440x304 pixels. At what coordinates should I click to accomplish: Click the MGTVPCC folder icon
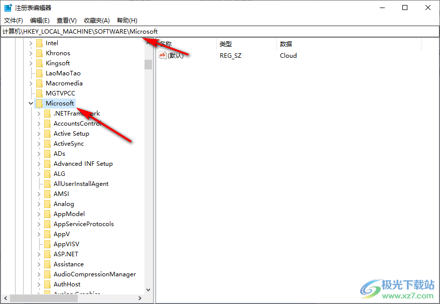[39, 93]
